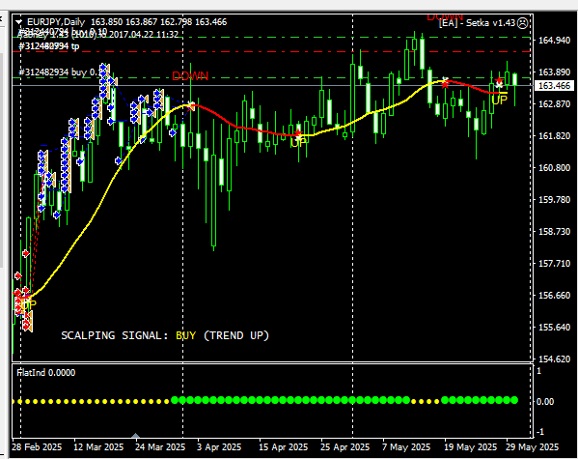
Task: Click the 159.780 price scale value
Action: point(554,200)
